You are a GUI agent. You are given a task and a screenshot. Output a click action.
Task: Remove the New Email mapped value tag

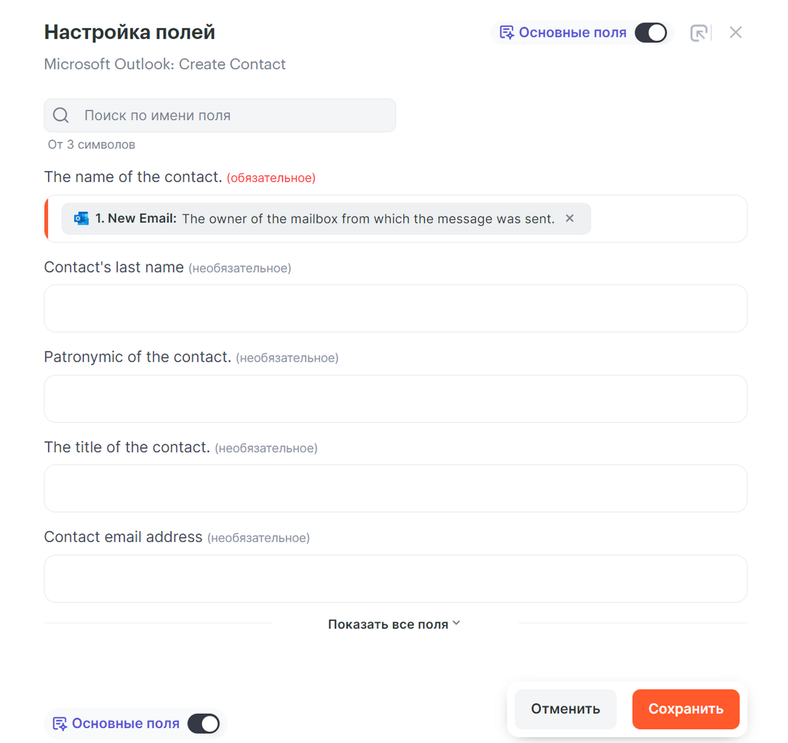click(x=570, y=218)
